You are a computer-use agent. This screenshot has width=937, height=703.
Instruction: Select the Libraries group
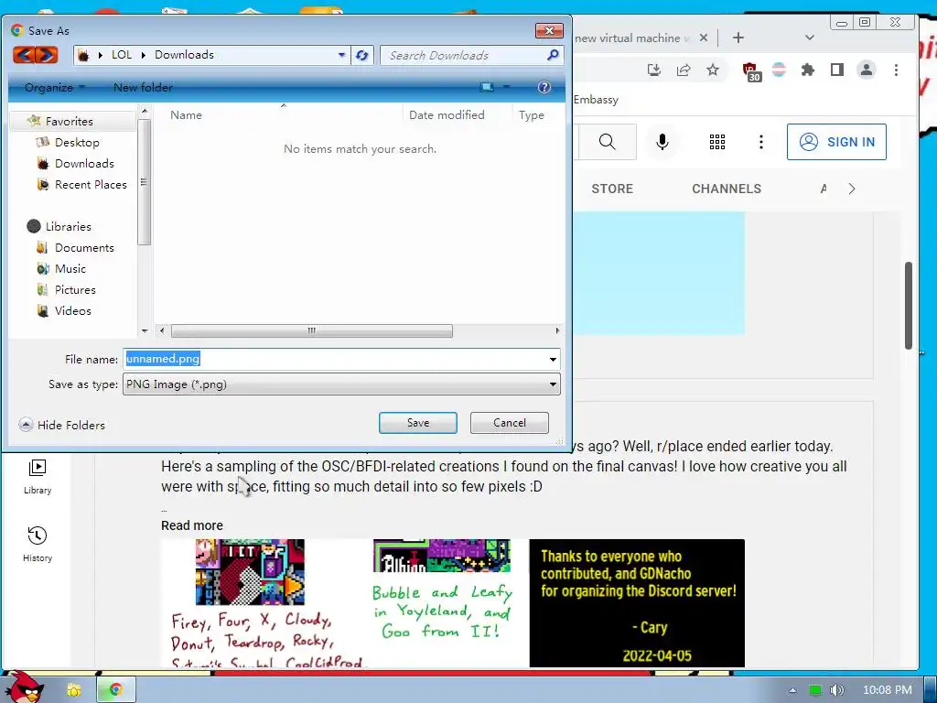point(68,227)
